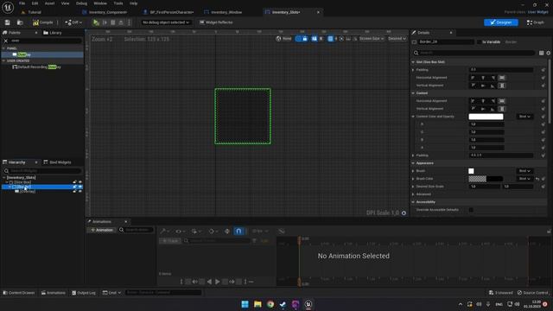Screen dimensions: 553x311
Task: Open the Tools menu
Action: 118,3
